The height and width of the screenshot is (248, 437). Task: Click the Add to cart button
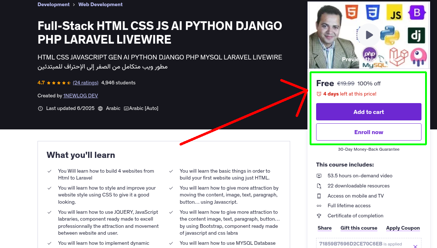click(368, 112)
